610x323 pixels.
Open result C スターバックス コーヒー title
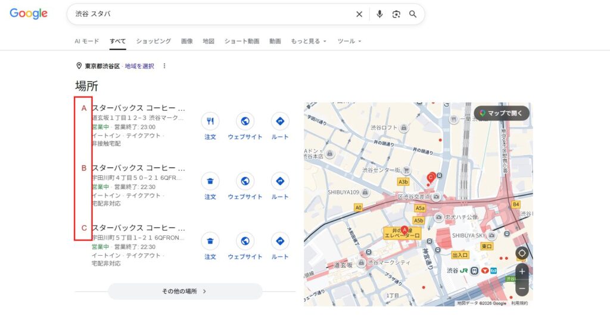[138, 228]
